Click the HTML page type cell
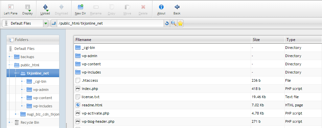Image resolution: width=322 pixels, height=128 pixels. [x=303, y=105]
